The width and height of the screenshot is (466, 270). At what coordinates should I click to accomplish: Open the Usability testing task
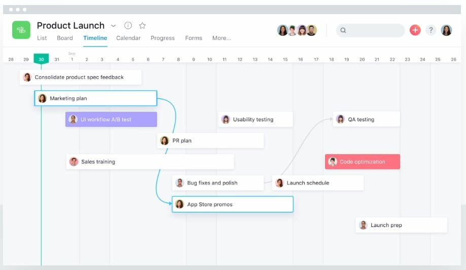point(256,119)
